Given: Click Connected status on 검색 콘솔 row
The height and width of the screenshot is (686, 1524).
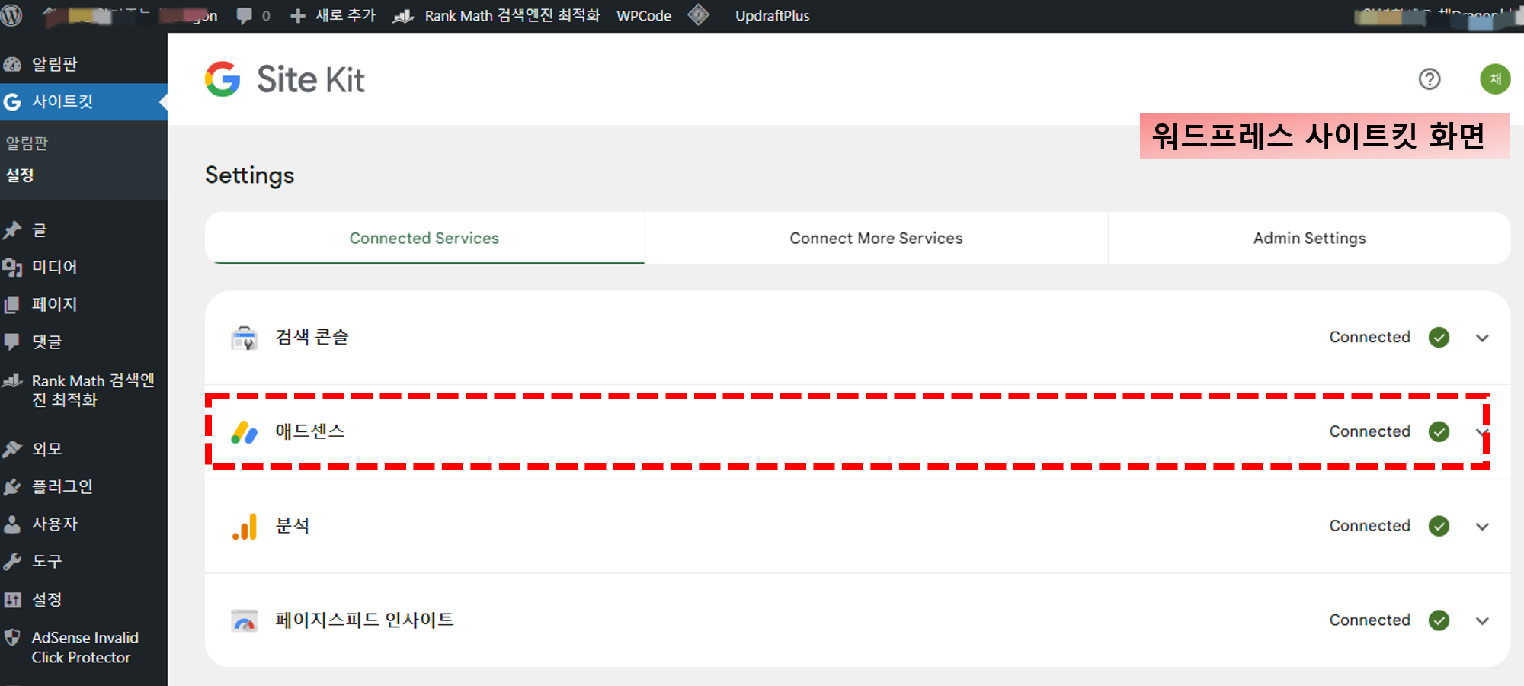Looking at the screenshot, I should (1369, 337).
